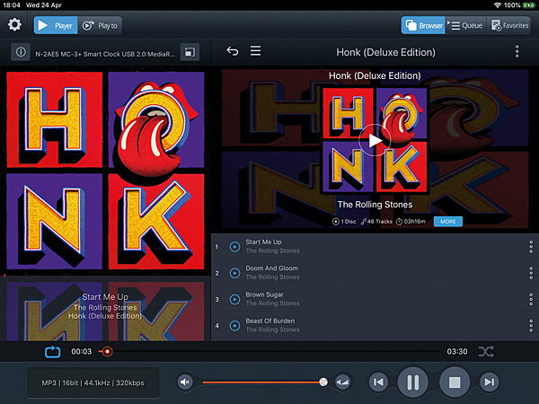Image resolution: width=539 pixels, height=404 pixels.
Task: Select the Start Me Up track title
Action: (x=263, y=242)
